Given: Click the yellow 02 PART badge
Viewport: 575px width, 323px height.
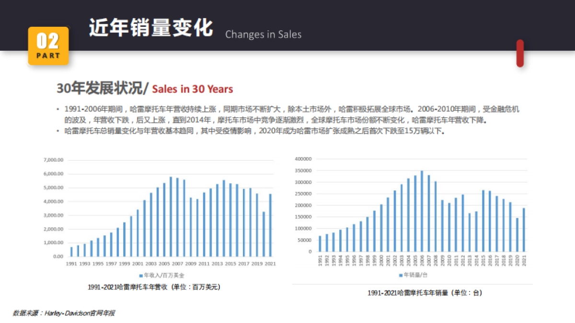Looking at the screenshot, I should pos(48,46).
